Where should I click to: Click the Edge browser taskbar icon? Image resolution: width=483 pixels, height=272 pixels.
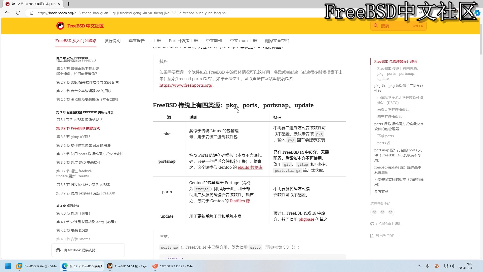pos(65,266)
